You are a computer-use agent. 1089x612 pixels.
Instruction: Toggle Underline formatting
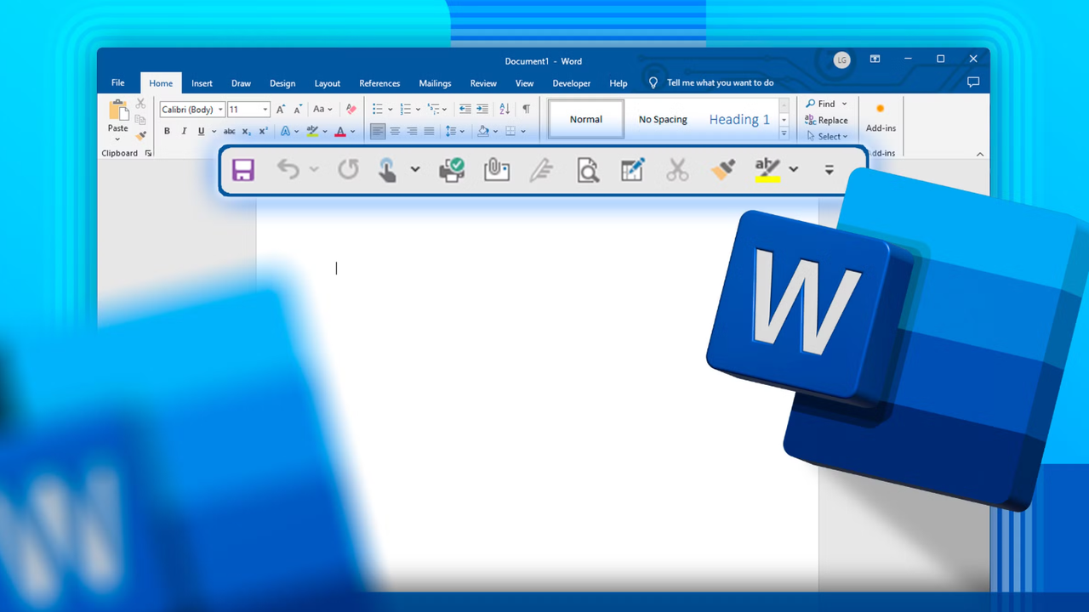click(201, 131)
